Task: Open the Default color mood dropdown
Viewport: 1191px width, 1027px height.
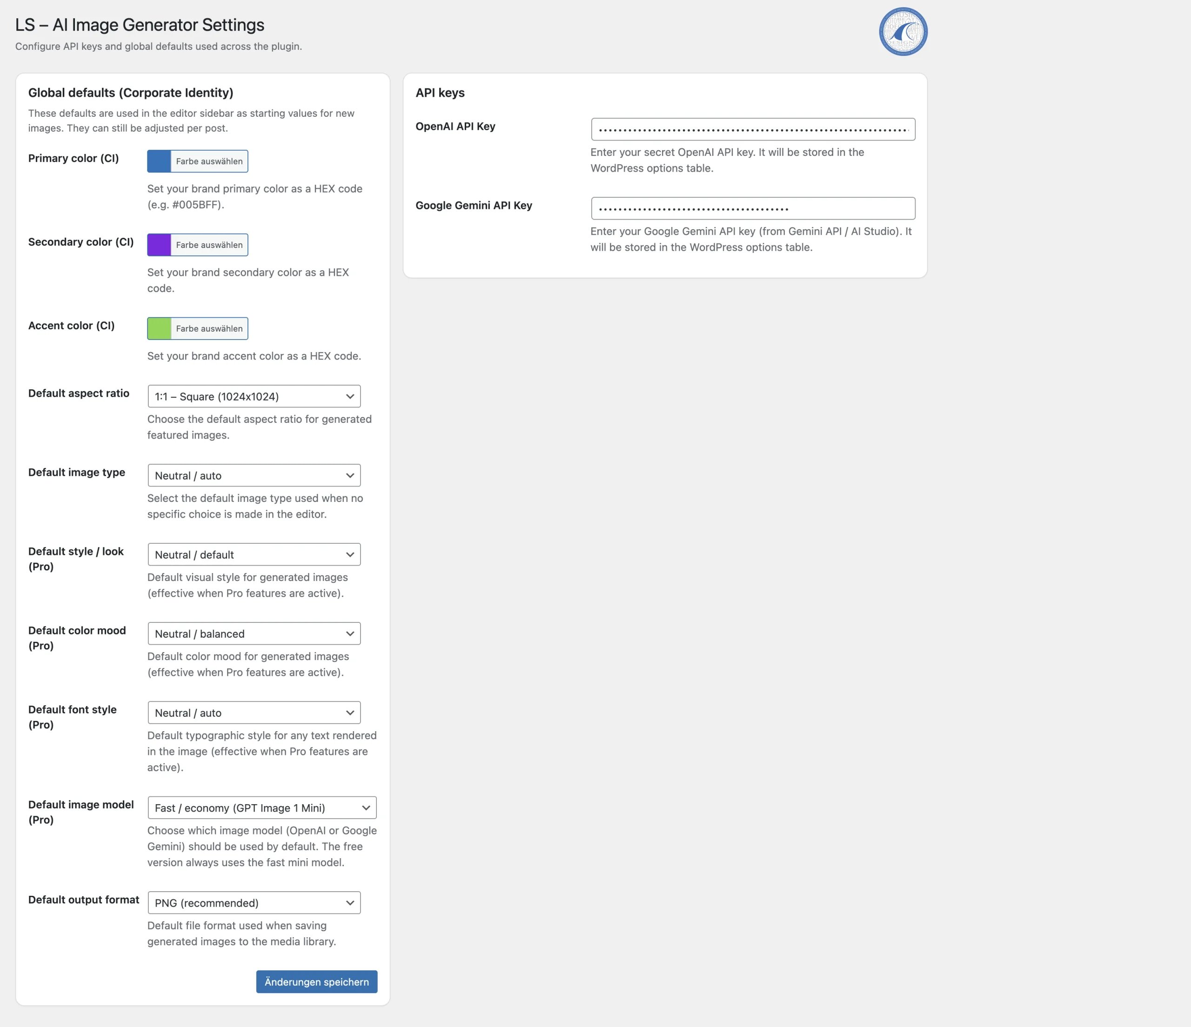Action: (254, 634)
